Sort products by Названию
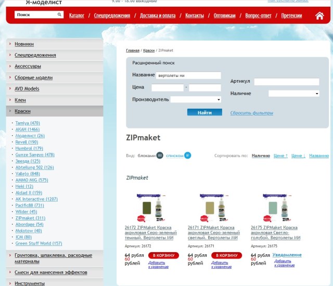 point(318,155)
